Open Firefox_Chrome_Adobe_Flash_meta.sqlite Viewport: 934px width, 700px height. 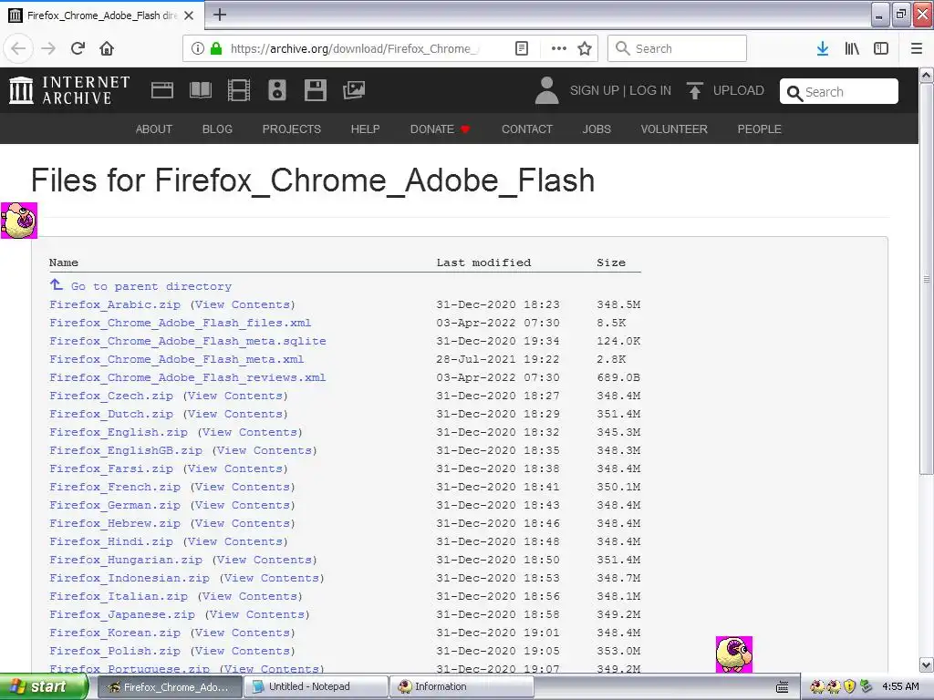point(188,341)
